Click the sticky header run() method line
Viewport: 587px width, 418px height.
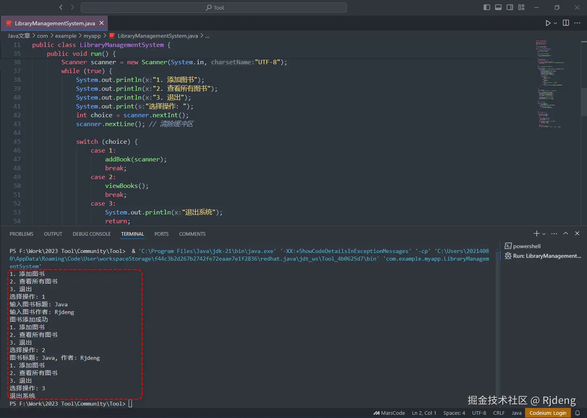(81, 53)
